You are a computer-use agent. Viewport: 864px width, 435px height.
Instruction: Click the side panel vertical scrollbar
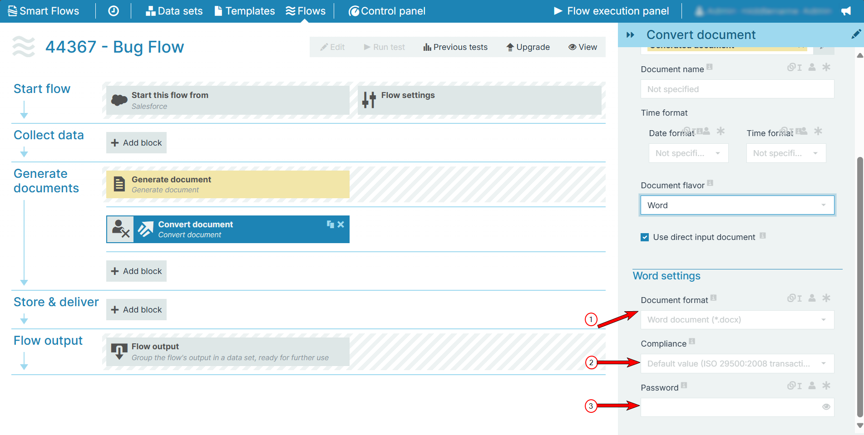tap(859, 286)
